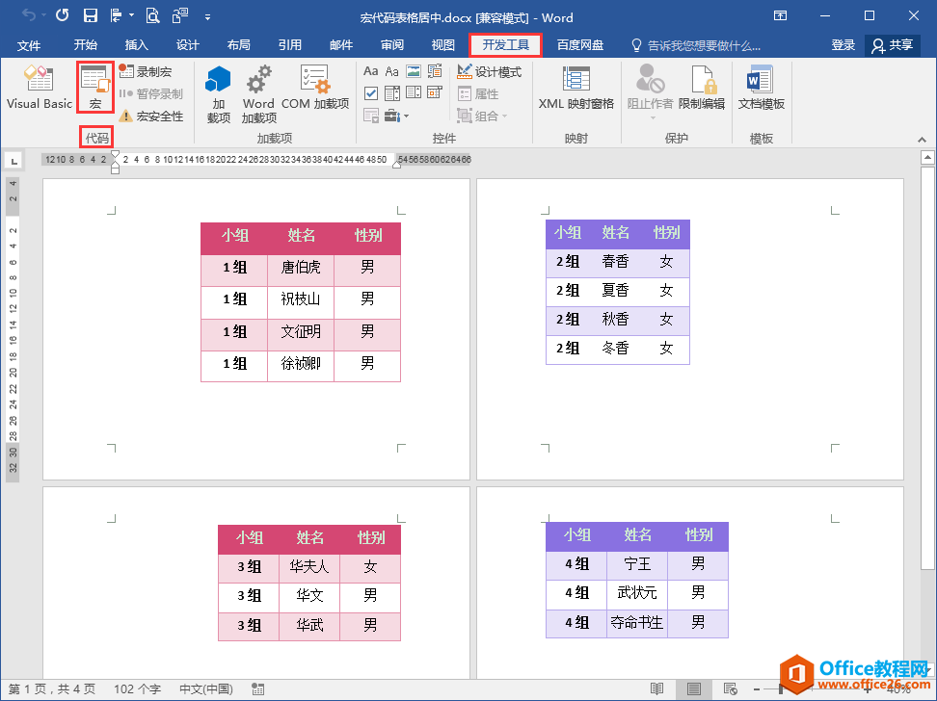Switch to web layout view icon

pyautogui.click(x=730, y=689)
